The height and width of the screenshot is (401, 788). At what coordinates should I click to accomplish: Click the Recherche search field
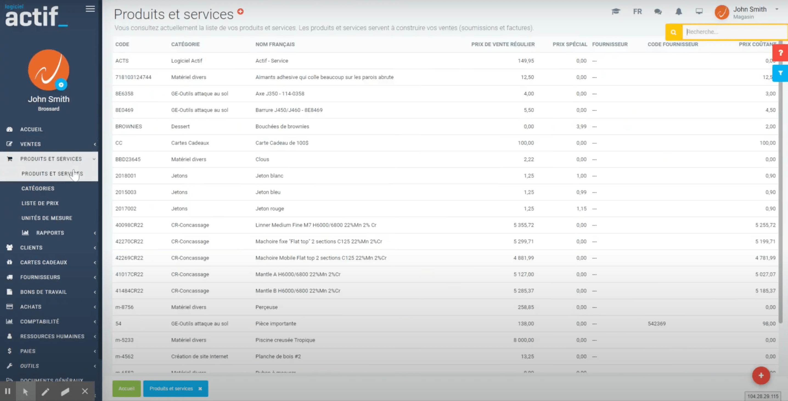(734, 32)
